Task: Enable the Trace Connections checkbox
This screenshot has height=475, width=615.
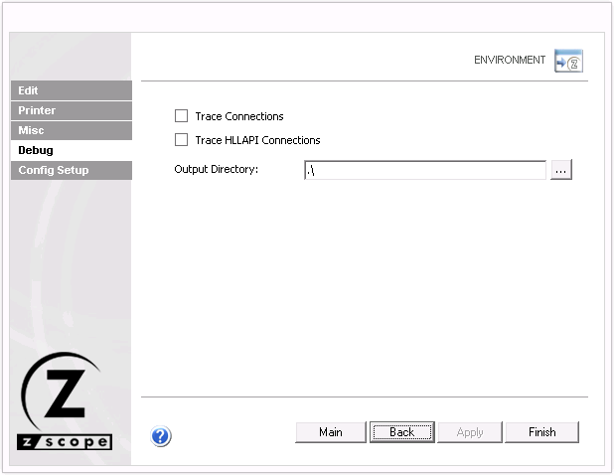Action: [x=181, y=116]
